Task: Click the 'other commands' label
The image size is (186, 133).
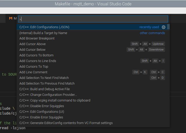Action: [x=152, y=33]
